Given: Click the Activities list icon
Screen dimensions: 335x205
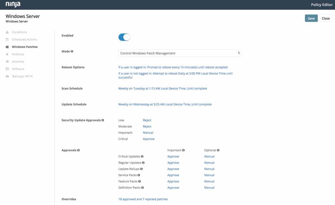Looking at the screenshot, I should coord(7,61).
